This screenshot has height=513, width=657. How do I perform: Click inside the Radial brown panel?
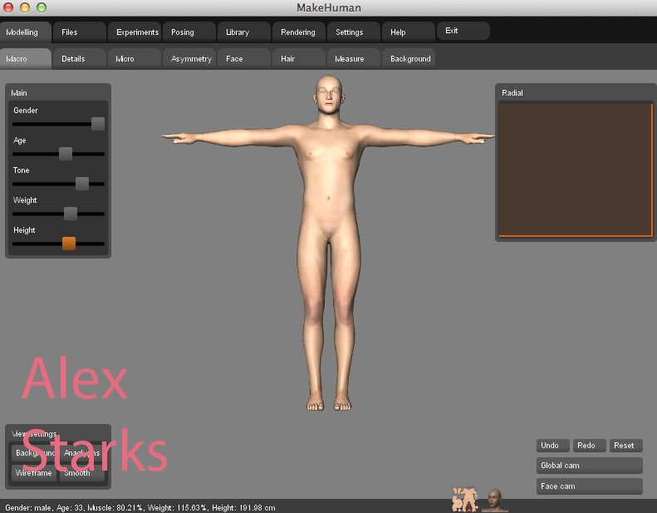point(576,170)
